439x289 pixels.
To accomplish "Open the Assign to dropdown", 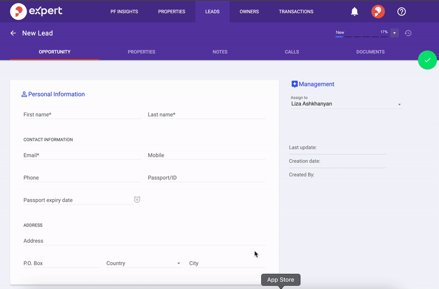I will tap(346, 104).
